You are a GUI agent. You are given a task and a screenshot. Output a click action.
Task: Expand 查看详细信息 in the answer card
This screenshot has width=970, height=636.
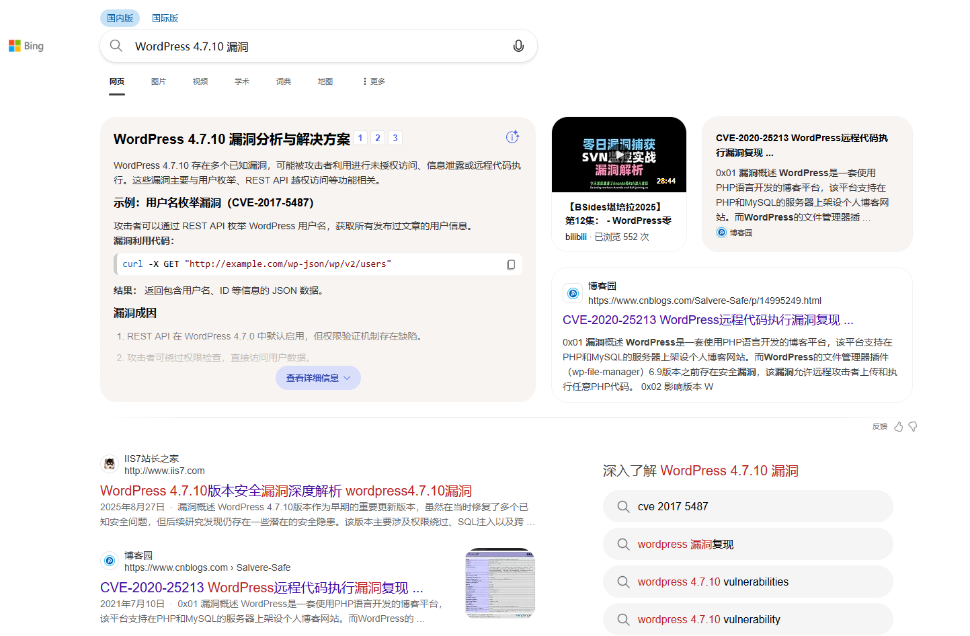[318, 378]
